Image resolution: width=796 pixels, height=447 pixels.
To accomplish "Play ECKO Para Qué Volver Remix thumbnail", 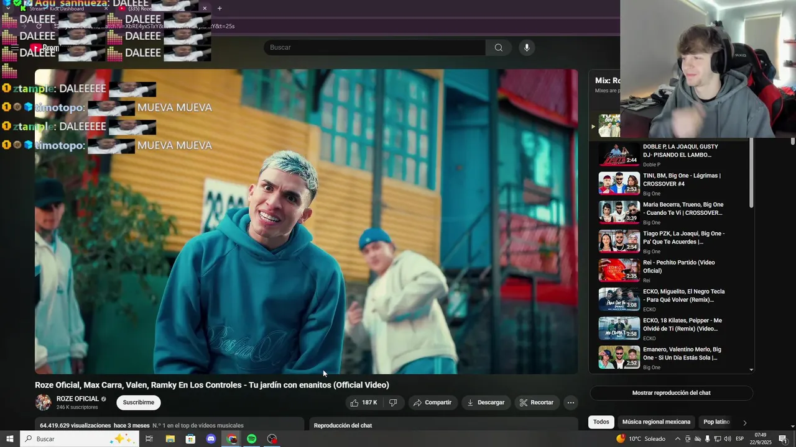I will point(619,299).
